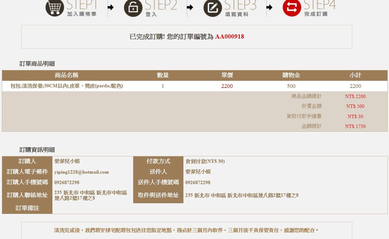Click the red STEP4 order complete icon
Image resolution: width=389 pixels, height=239 pixels.
[x=292, y=7]
